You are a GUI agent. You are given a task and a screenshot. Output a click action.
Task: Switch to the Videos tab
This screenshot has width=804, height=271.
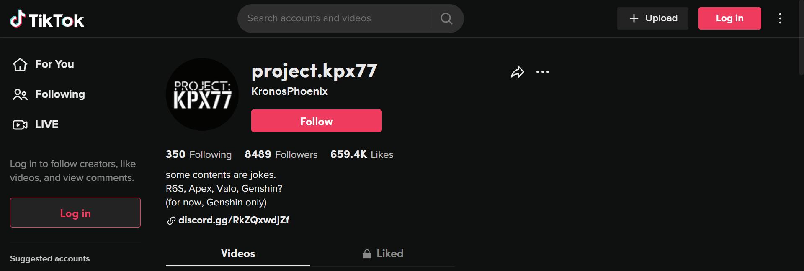pyautogui.click(x=238, y=253)
